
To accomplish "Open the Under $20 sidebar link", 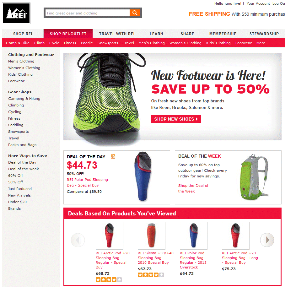I will click(x=17, y=202).
